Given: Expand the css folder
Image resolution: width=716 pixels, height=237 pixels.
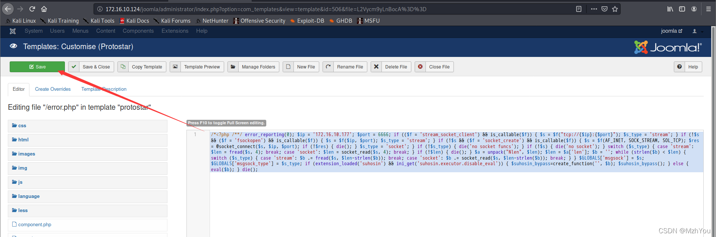Looking at the screenshot, I should (87, 126).
